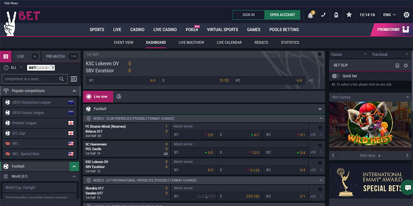
Task: Click the Sign In button
Action: click(248, 15)
